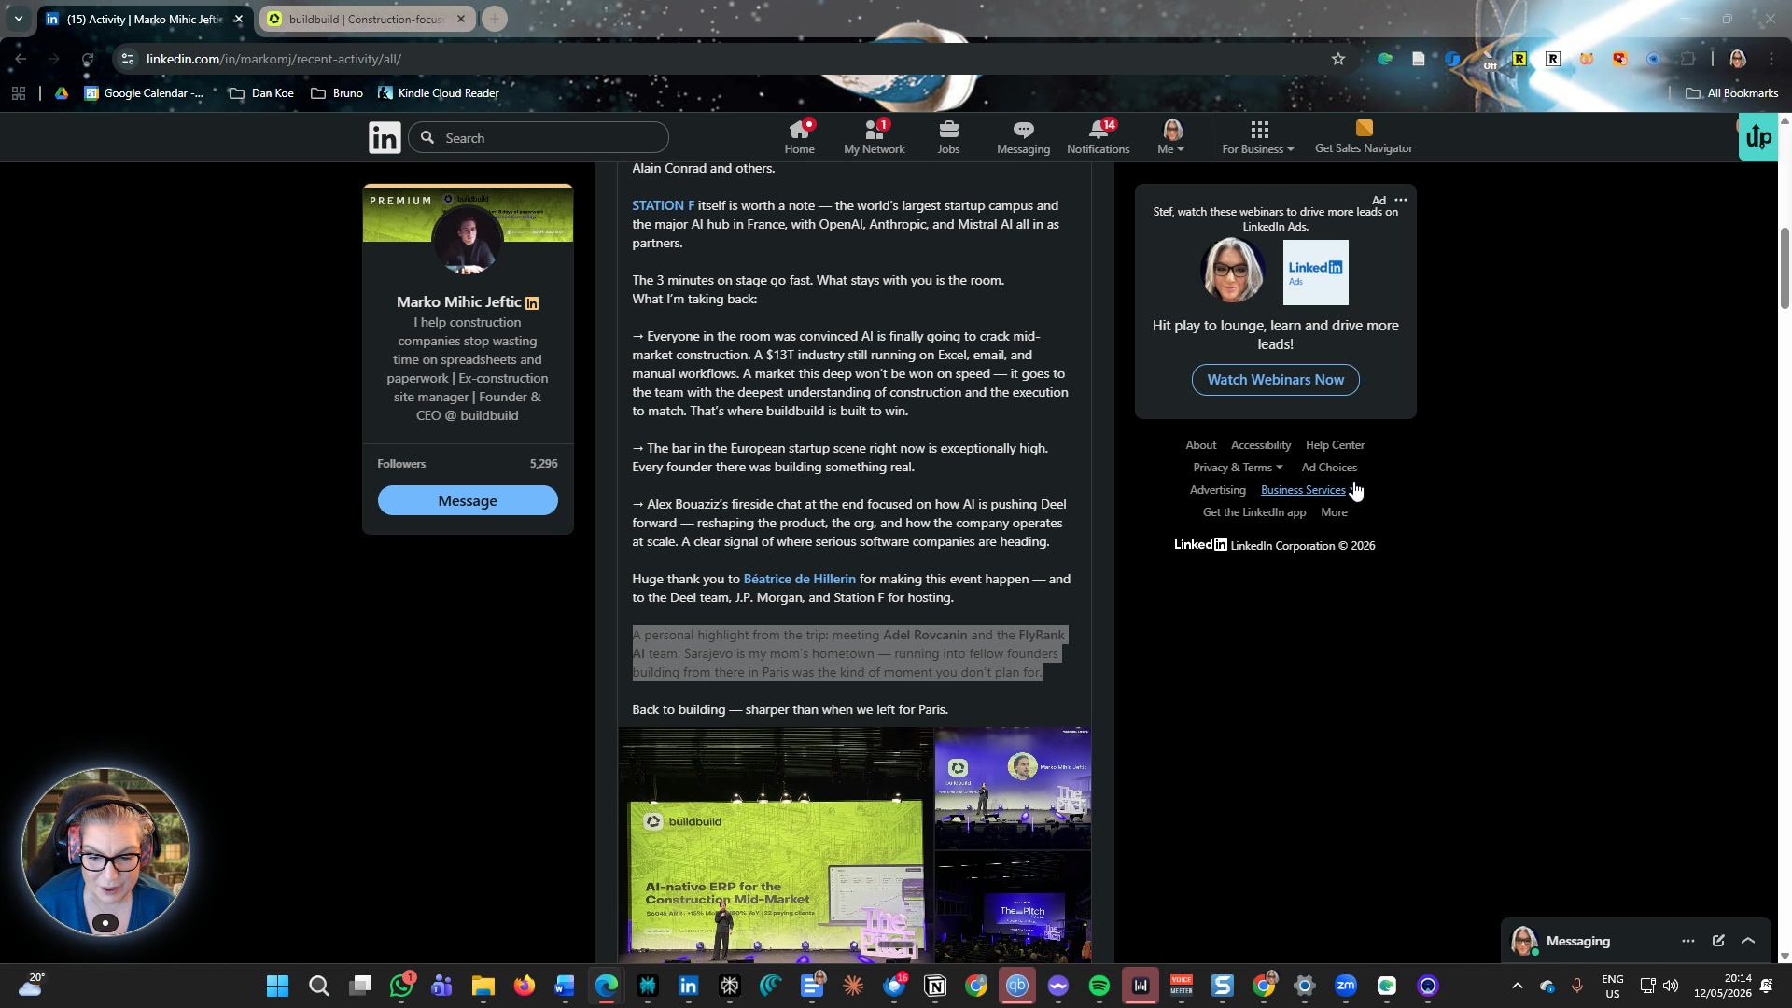Click Watch Webinars Now button
This screenshot has height=1008, width=1792.
pos(1275,380)
